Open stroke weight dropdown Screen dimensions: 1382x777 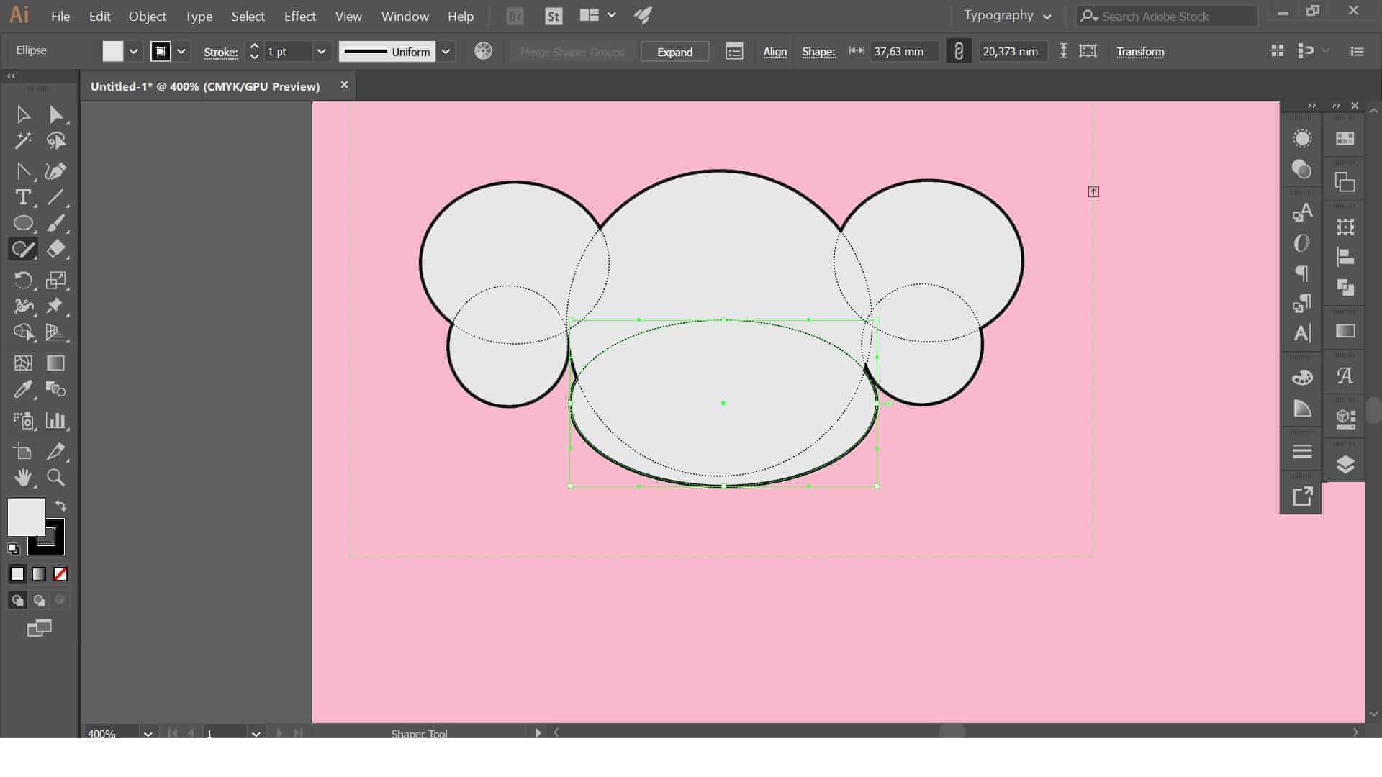322,51
